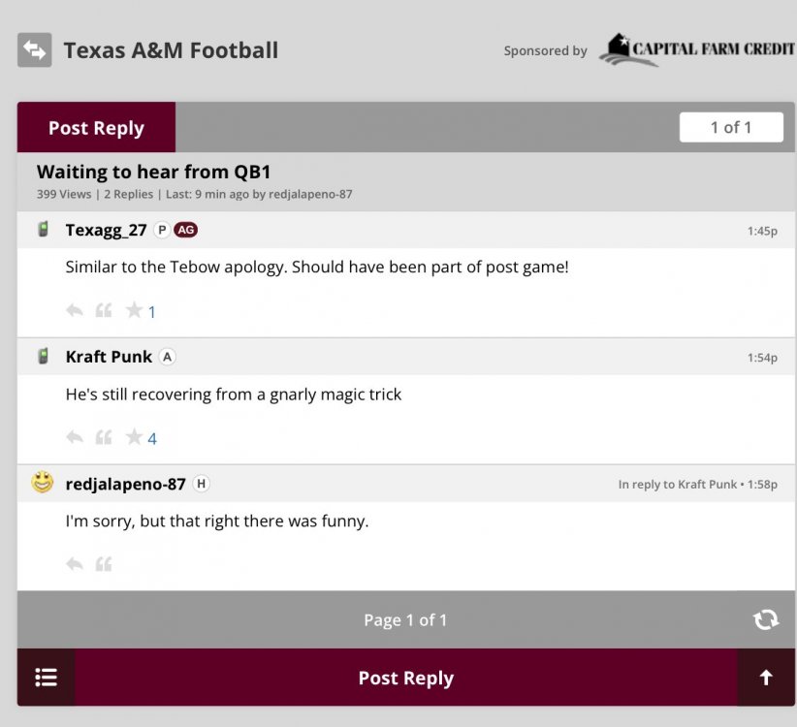This screenshot has height=727, width=797.
Task: Open the 1 of 1 page selector
Action: [731, 127]
